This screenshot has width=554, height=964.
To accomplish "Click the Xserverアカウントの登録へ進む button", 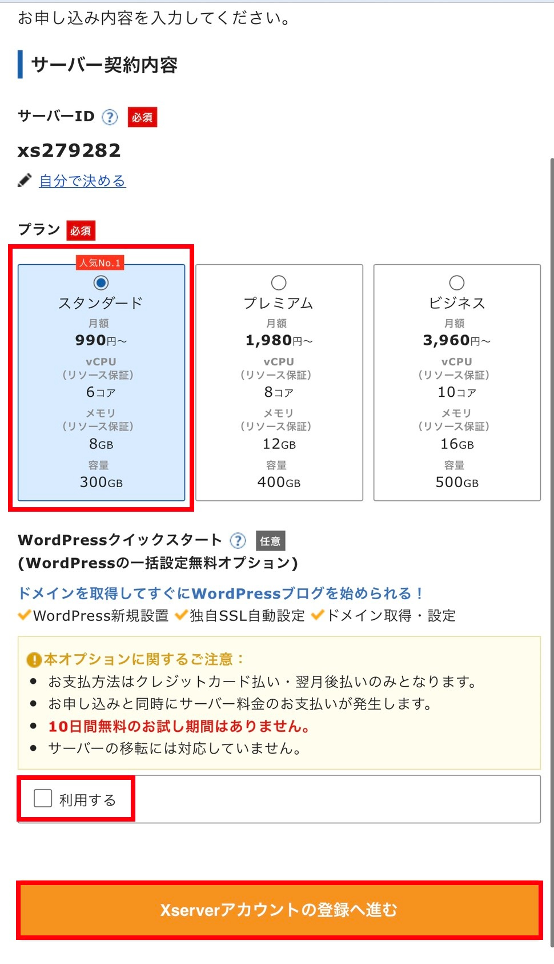I will (279, 910).
